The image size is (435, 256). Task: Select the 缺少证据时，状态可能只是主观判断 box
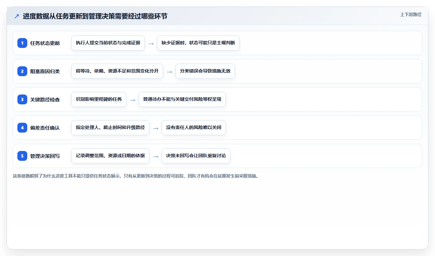198,43
